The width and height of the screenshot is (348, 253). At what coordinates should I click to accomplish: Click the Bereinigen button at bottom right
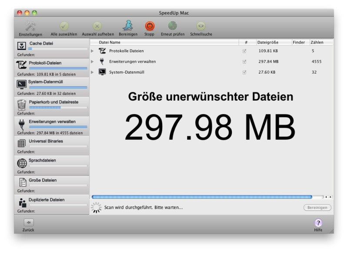tap(317, 207)
